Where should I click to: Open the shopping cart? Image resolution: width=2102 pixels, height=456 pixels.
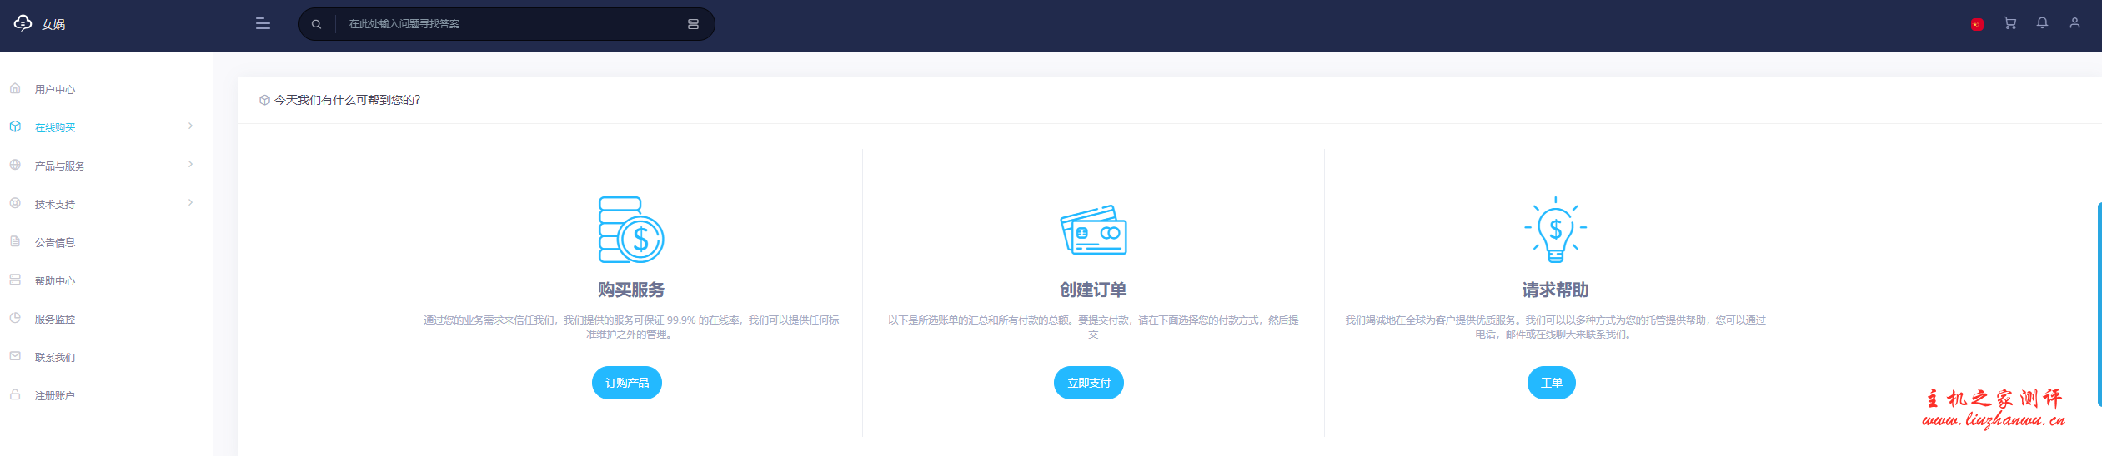click(2010, 23)
